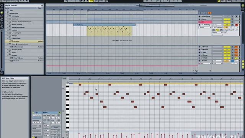Click the top yellow section toggle at right edge

(x=243, y=61)
